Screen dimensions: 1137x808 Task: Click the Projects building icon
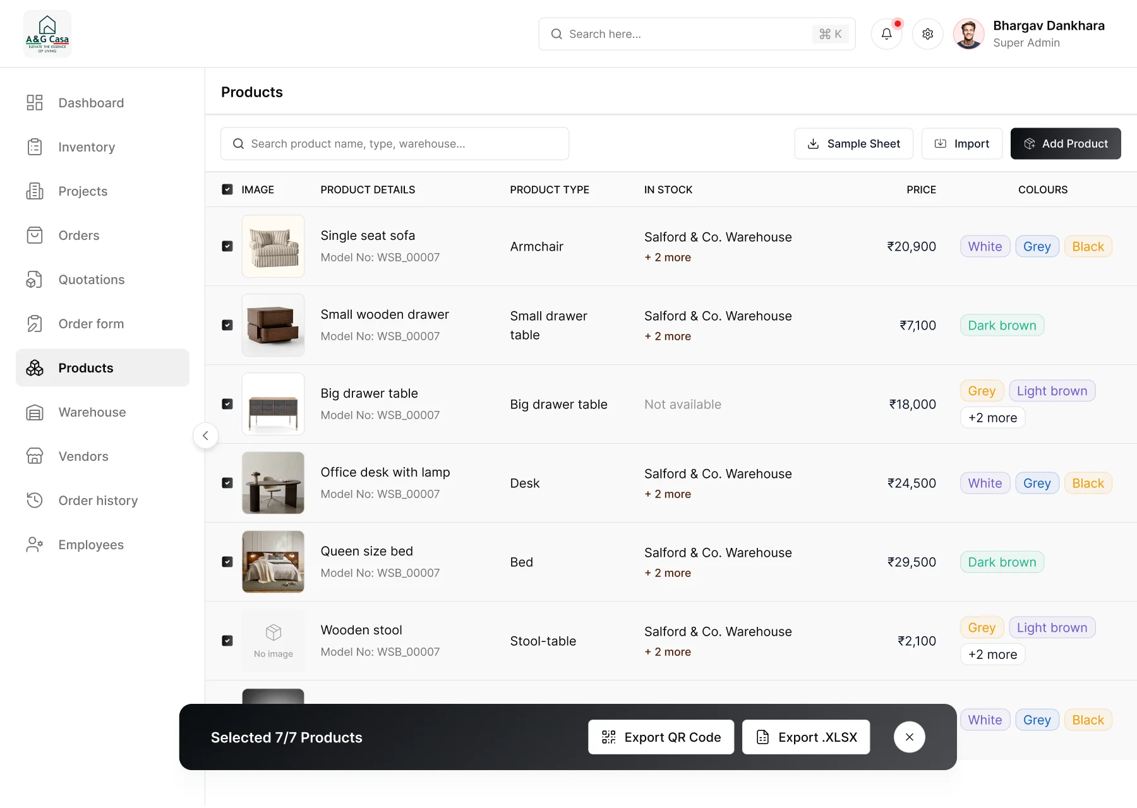tap(35, 191)
